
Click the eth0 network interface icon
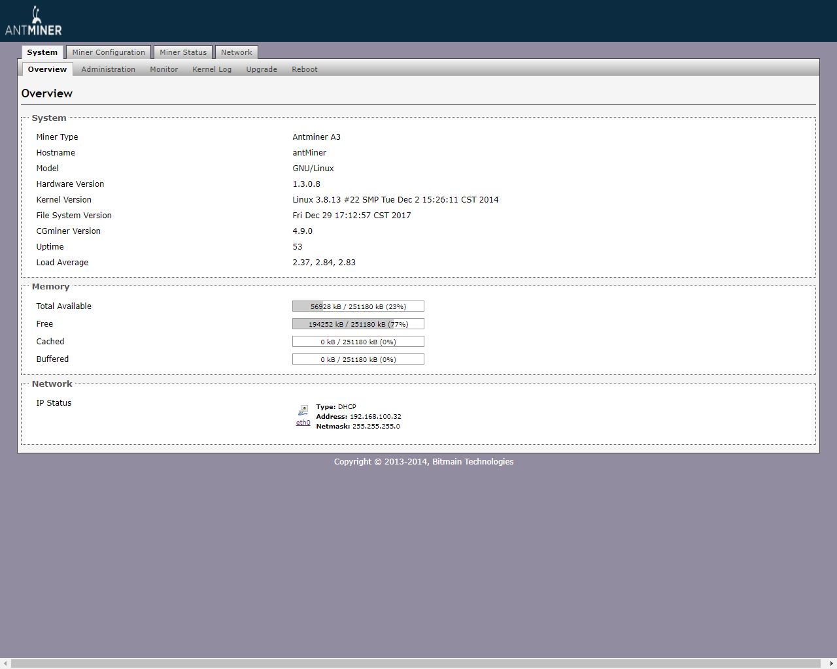[303, 410]
